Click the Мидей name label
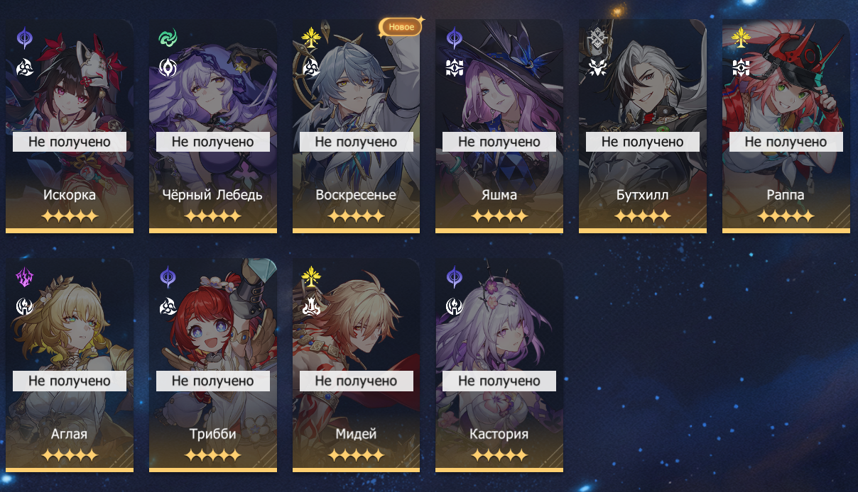The height and width of the screenshot is (492, 858). tap(356, 434)
